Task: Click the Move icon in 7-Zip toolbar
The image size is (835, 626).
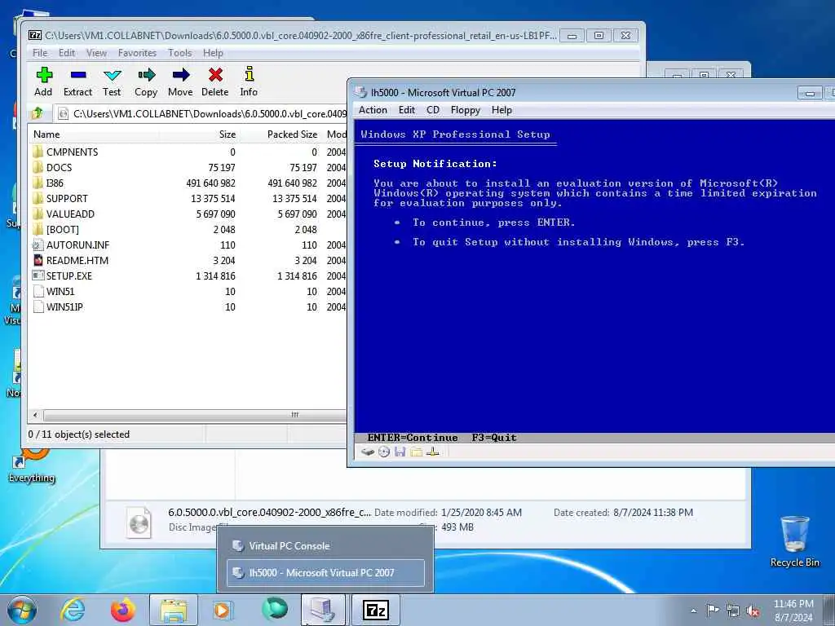Action: 180,75
